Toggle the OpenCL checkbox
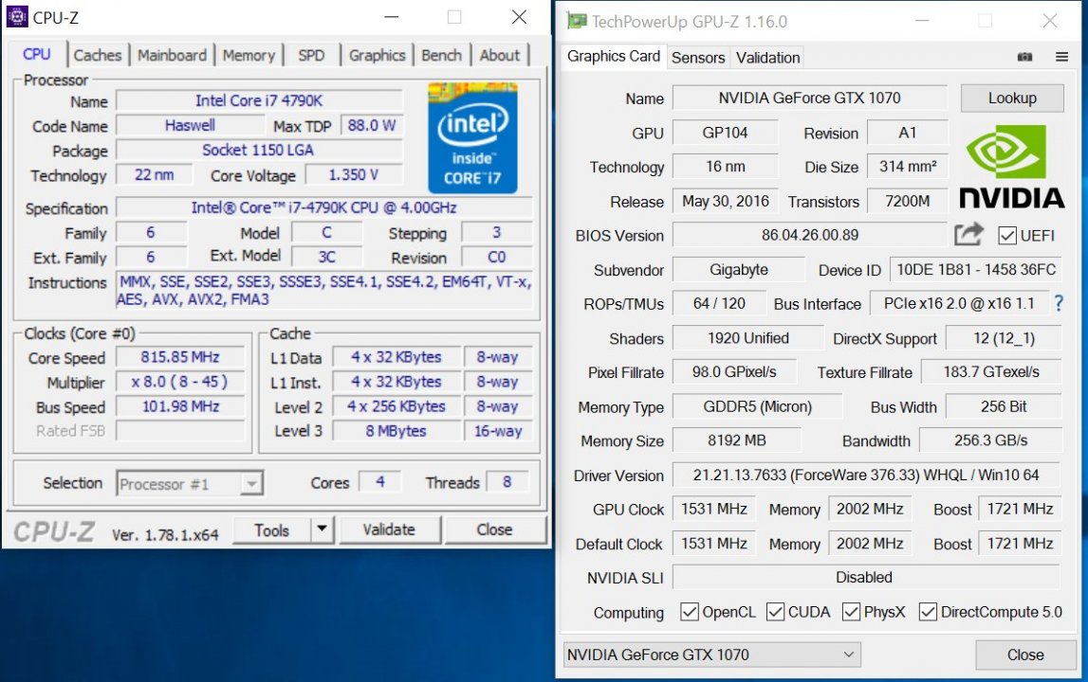The width and height of the screenshot is (1088, 682). (x=689, y=611)
